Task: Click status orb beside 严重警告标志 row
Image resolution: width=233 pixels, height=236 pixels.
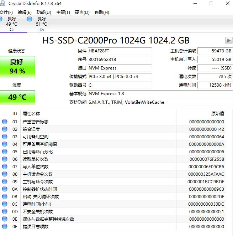Action: [5, 122]
